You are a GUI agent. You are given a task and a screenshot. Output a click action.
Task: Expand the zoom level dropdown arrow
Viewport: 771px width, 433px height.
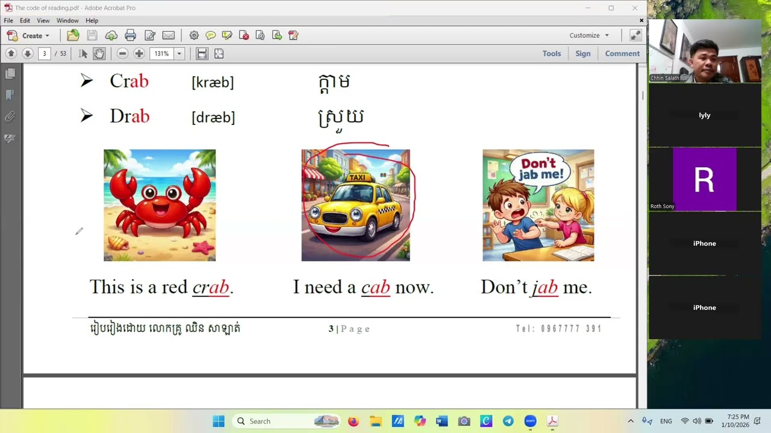(x=179, y=54)
